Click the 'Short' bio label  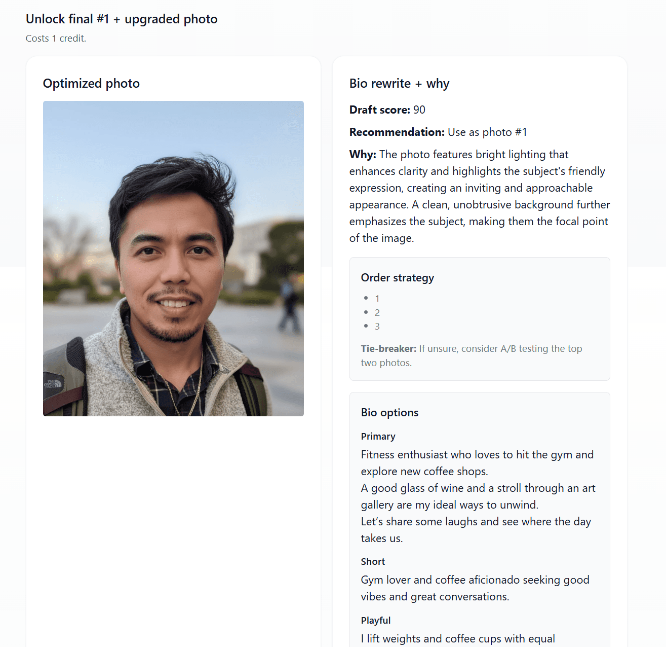point(373,562)
